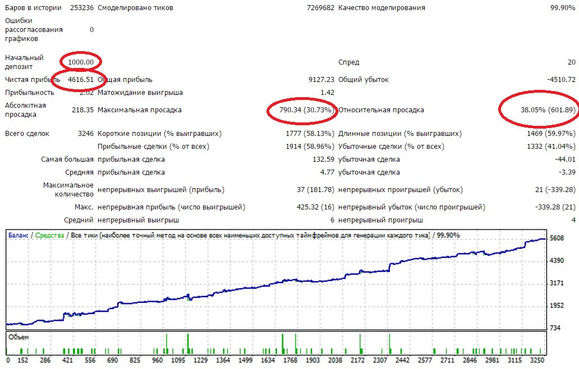Click long positions value 1469 (59.97%)
579x369 pixels.
(551, 134)
